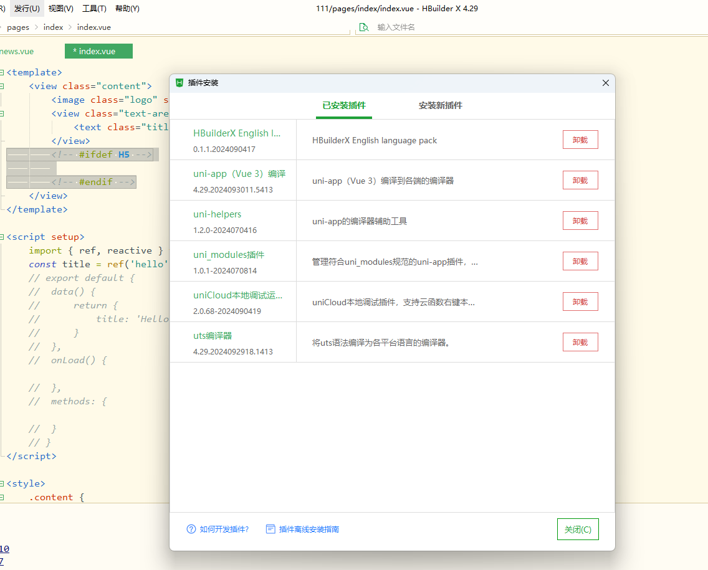Uninstall the uni-helpers plugin

580,221
